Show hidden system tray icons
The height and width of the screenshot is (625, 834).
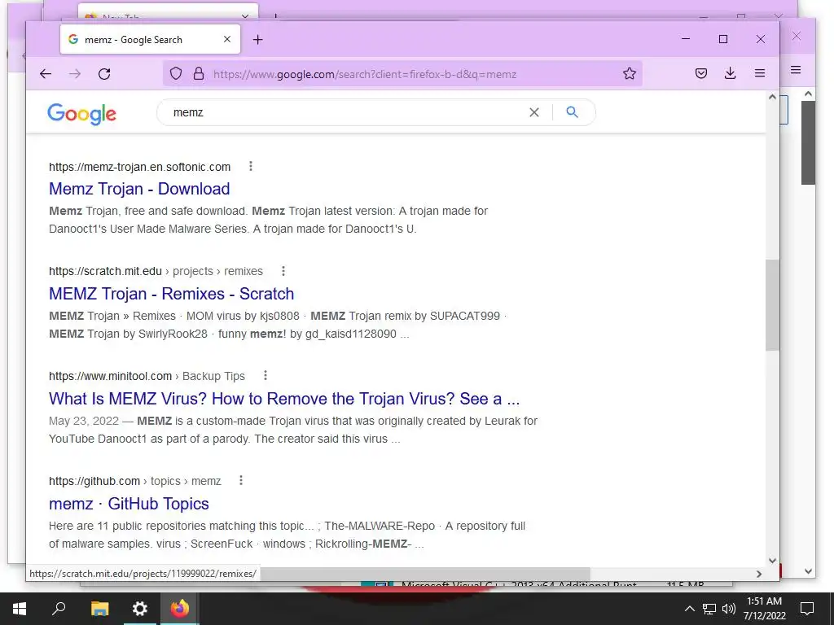click(689, 609)
